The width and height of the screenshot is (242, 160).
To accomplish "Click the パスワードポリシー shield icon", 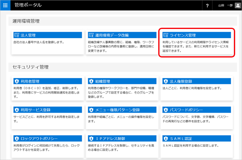I will (x=166, y=110).
